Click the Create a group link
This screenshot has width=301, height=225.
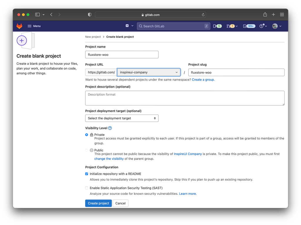203,80
